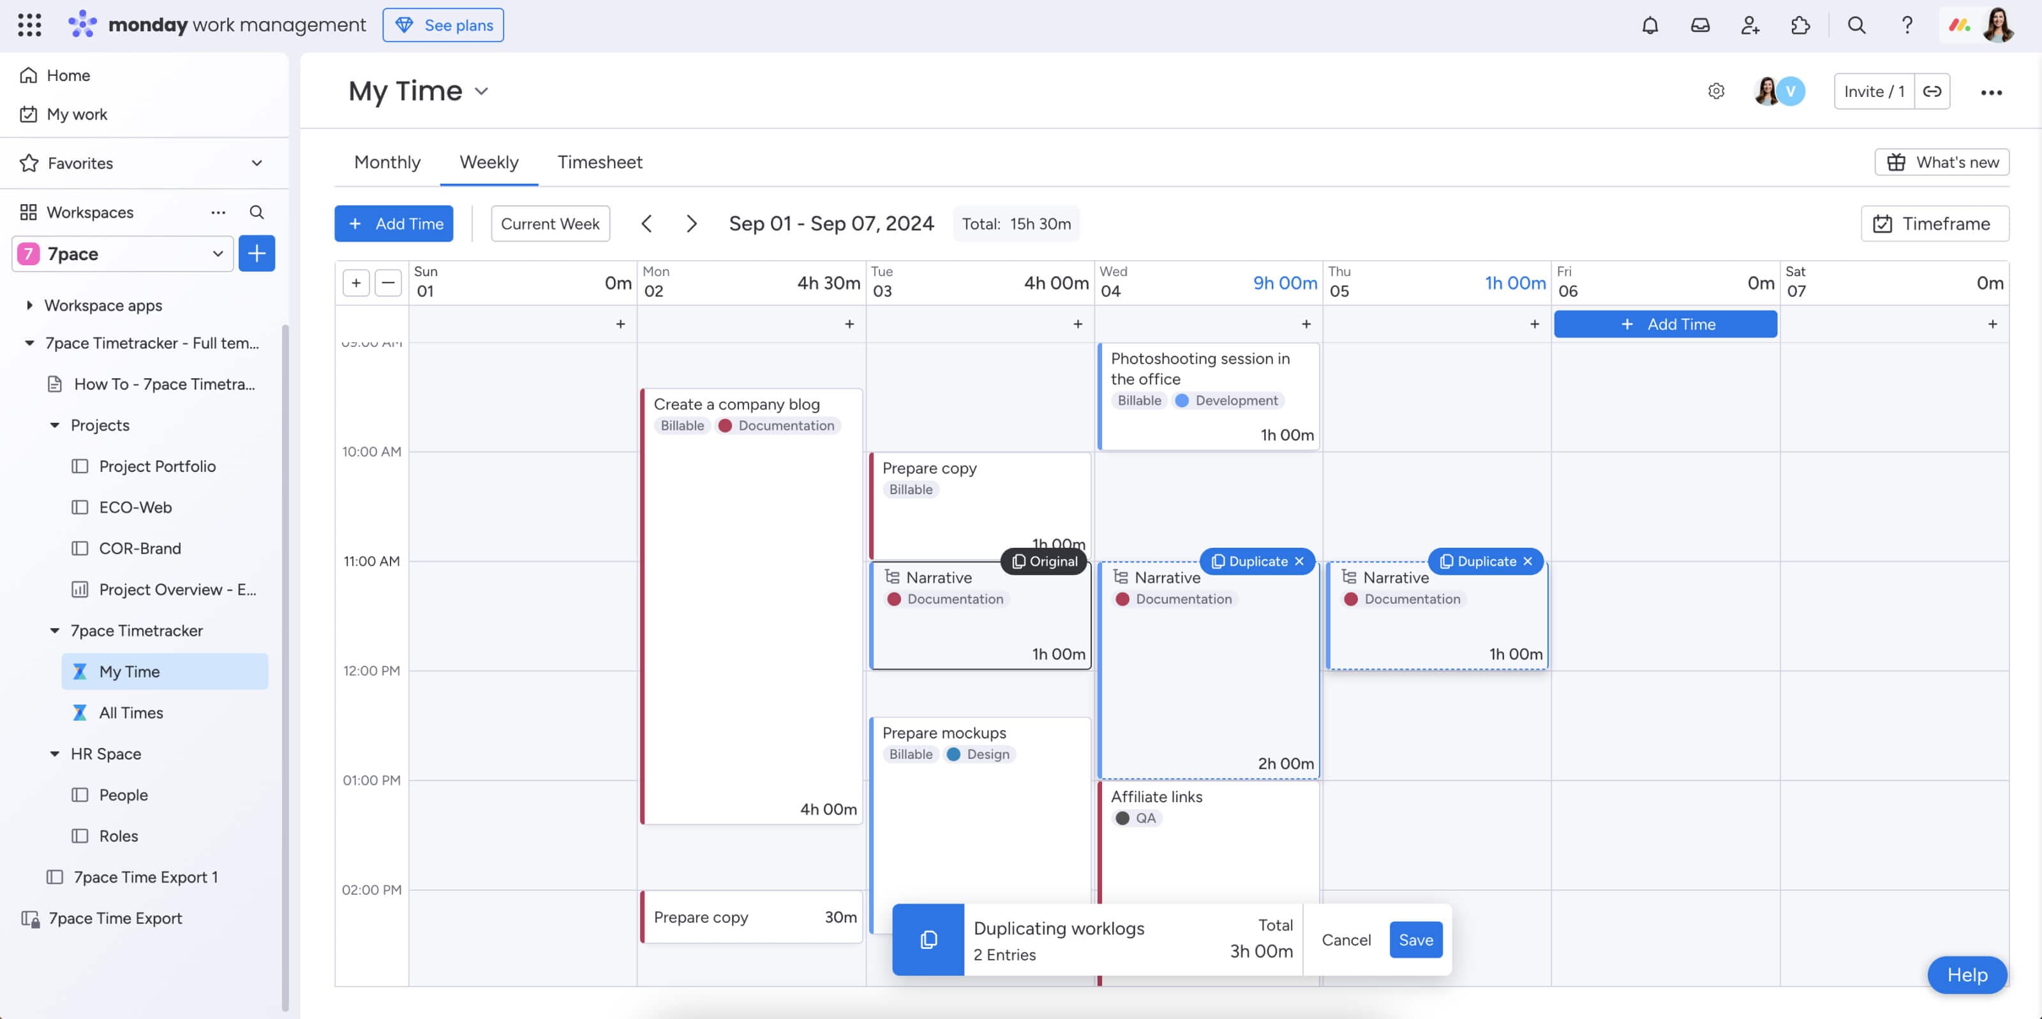Add time on Saturday 07 with plus icon
The width and height of the screenshot is (2042, 1019).
(1992, 324)
